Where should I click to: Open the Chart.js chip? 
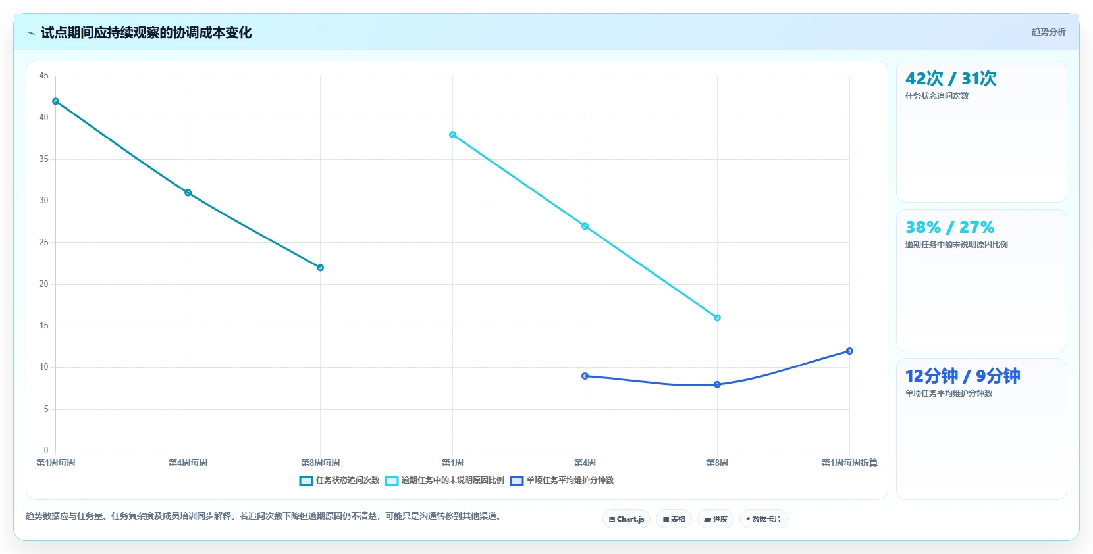point(626,519)
